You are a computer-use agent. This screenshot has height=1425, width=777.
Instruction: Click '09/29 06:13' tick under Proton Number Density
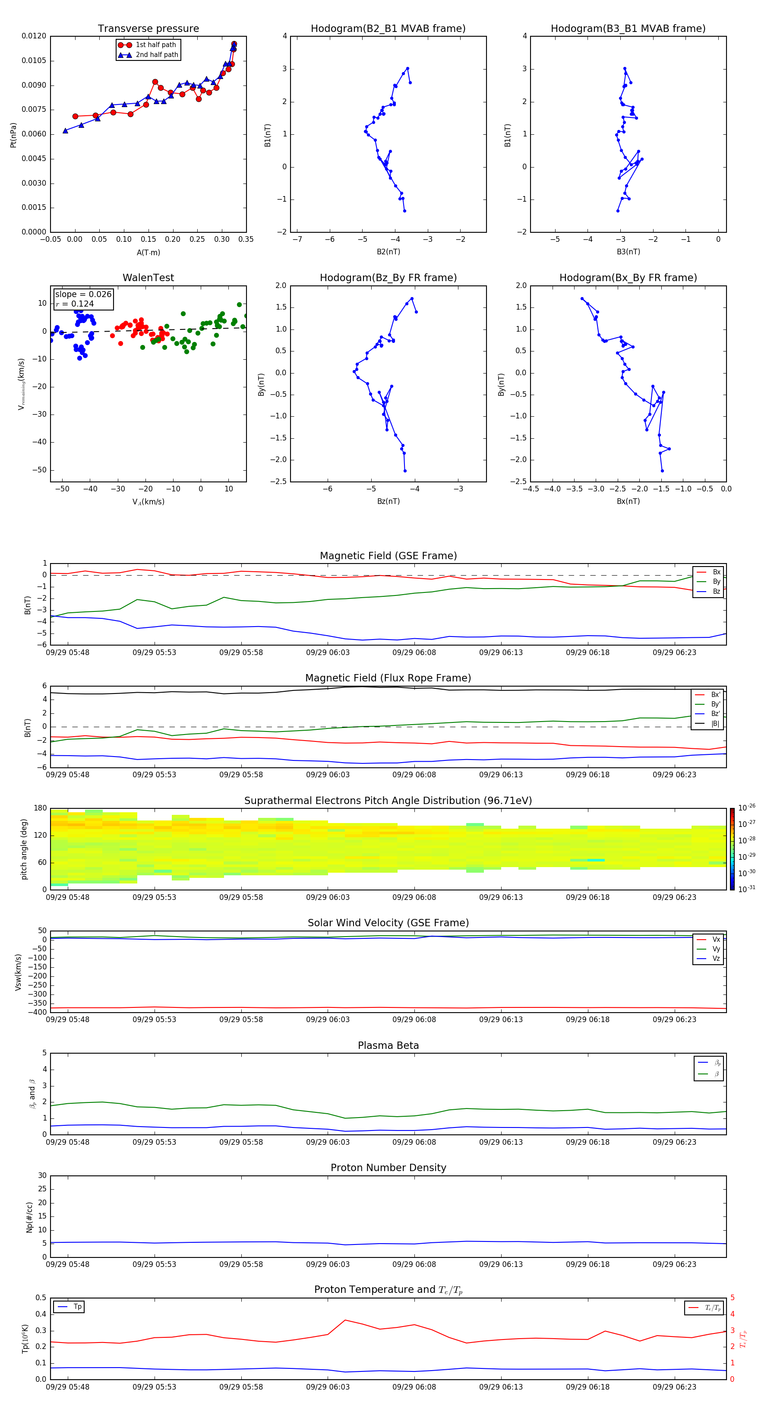pos(501,1264)
